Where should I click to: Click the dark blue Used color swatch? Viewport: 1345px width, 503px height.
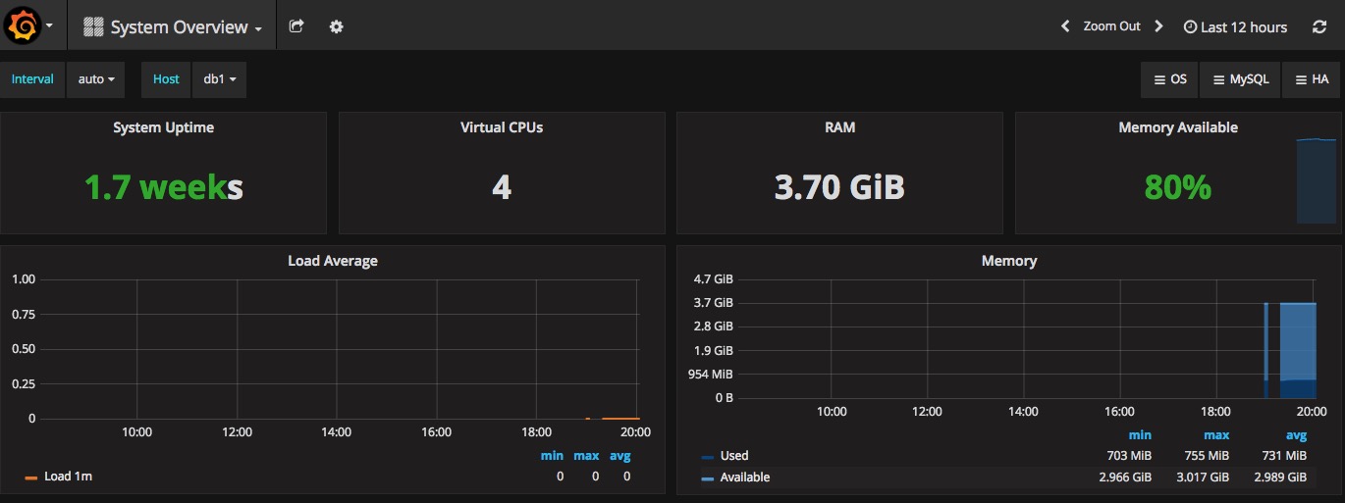click(708, 456)
